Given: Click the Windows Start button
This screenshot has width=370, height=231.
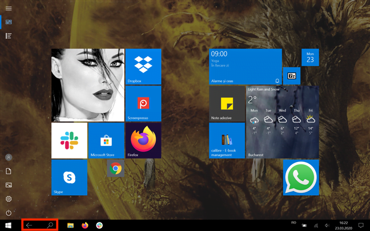Looking at the screenshot, I should (8, 225).
